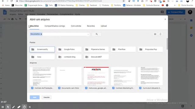Switch to list view in file picker

[155, 34]
